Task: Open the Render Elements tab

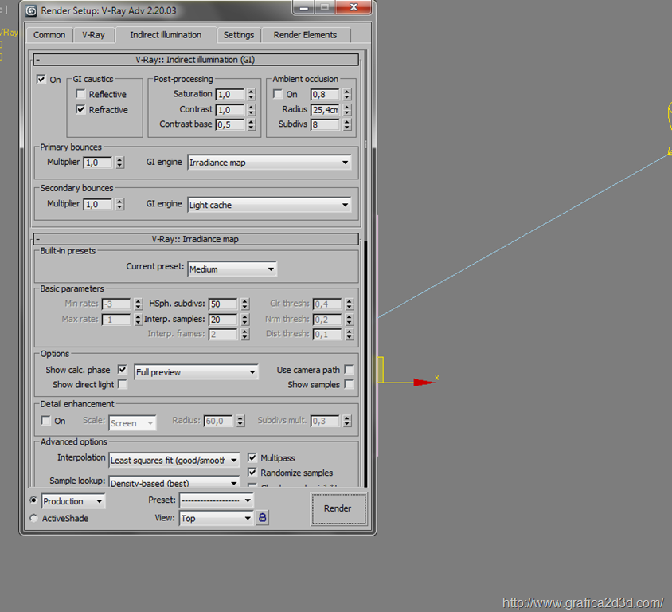Action: (x=305, y=35)
